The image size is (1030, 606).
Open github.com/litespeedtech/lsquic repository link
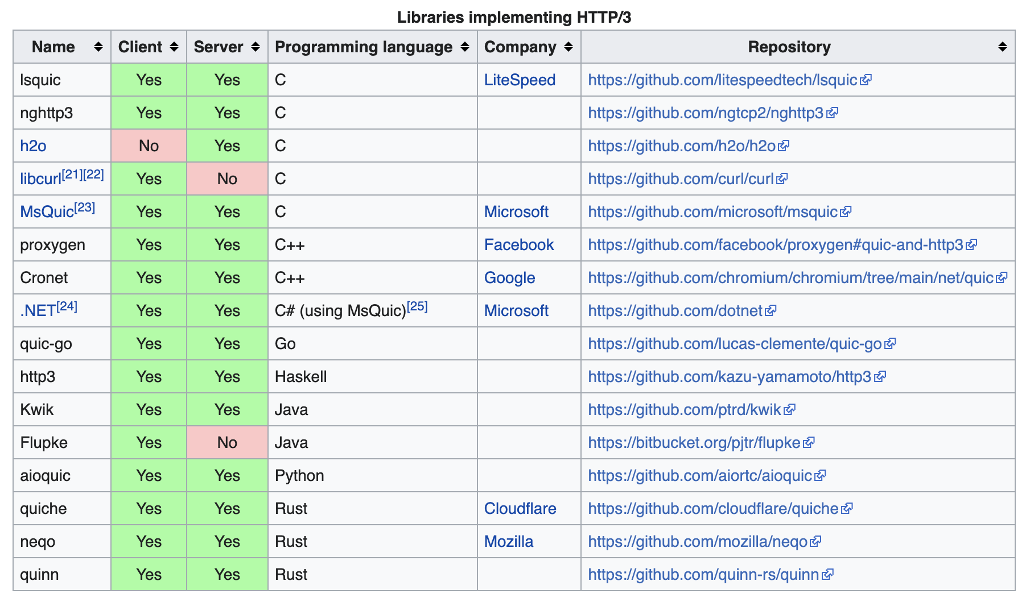tap(723, 80)
